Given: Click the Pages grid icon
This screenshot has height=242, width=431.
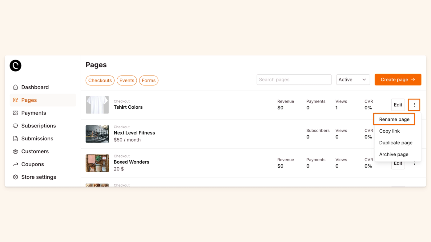Looking at the screenshot, I should tap(15, 100).
